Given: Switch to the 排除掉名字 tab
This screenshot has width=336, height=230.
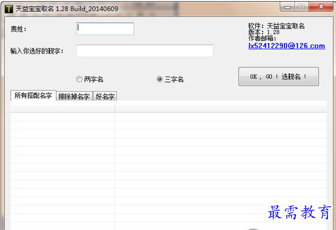Looking at the screenshot, I should 74,96.
